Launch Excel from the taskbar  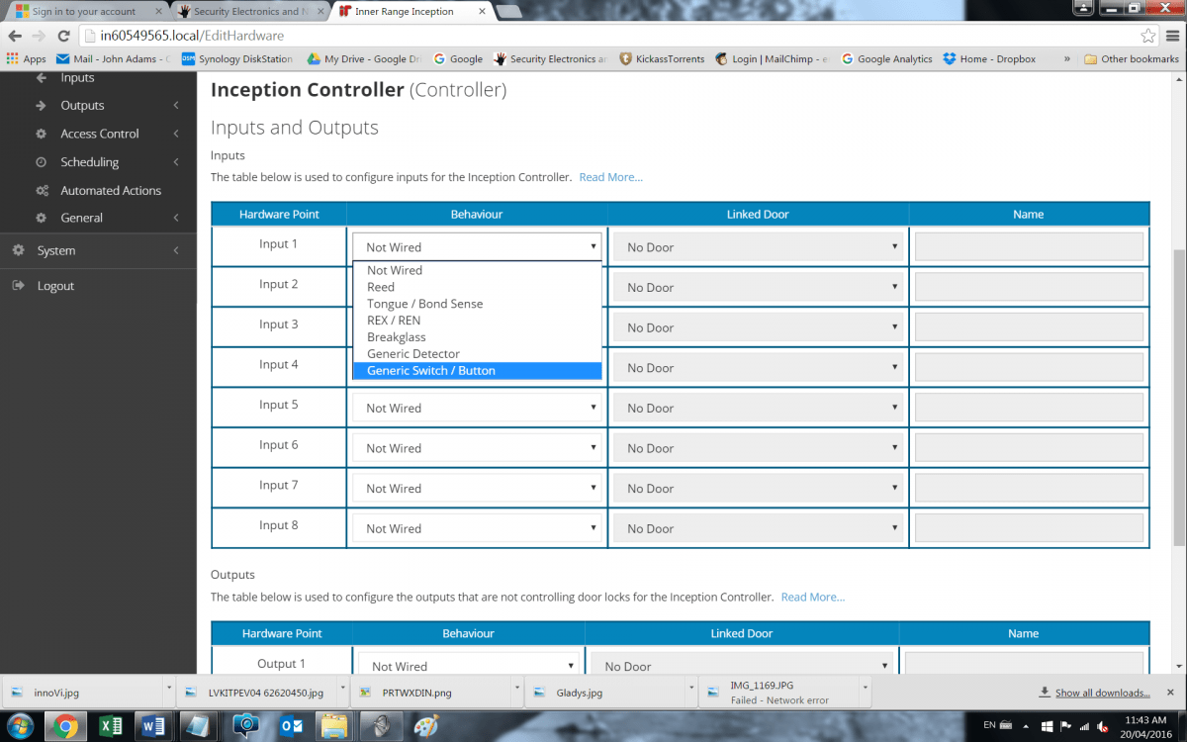(x=111, y=726)
